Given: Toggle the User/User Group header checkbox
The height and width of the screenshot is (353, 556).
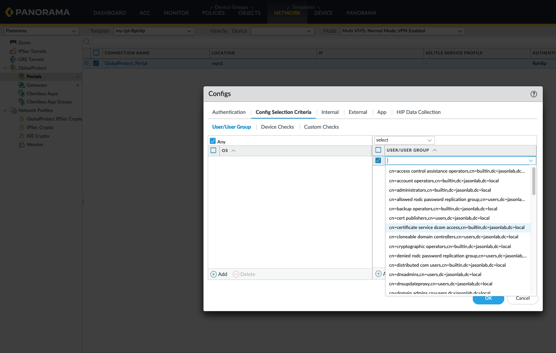Looking at the screenshot, I should pyautogui.click(x=378, y=150).
